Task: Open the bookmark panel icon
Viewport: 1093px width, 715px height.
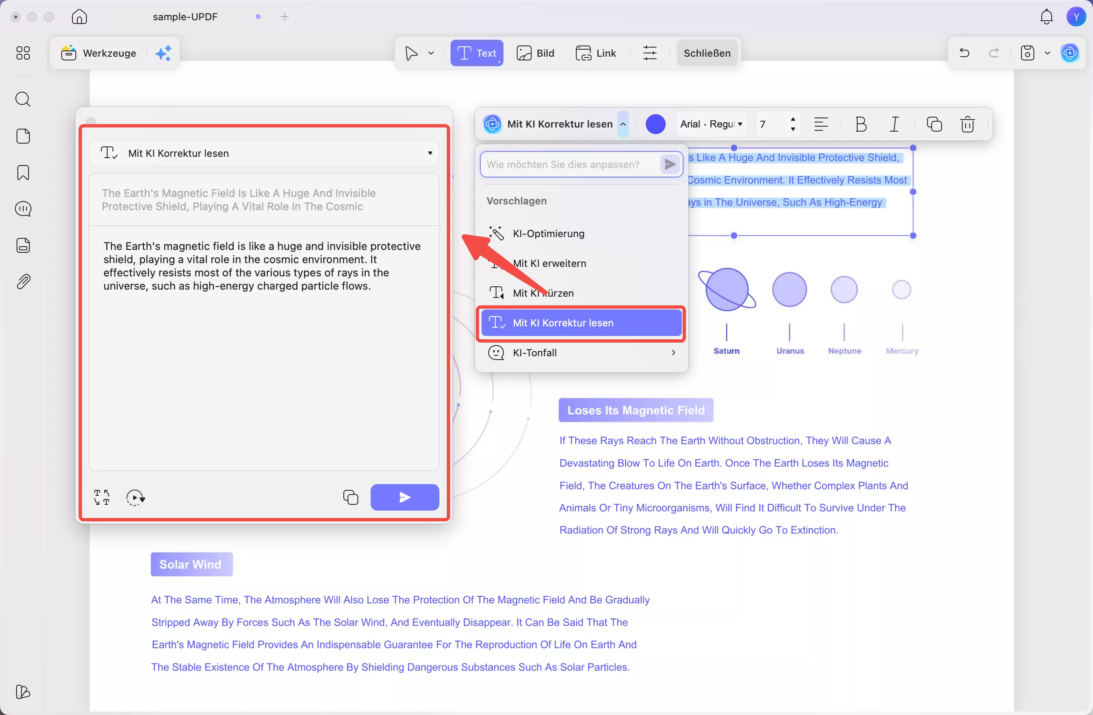Action: 23,173
